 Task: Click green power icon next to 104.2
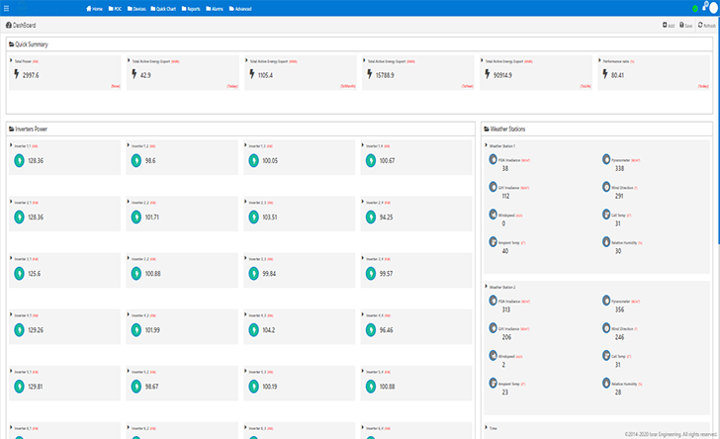click(253, 329)
